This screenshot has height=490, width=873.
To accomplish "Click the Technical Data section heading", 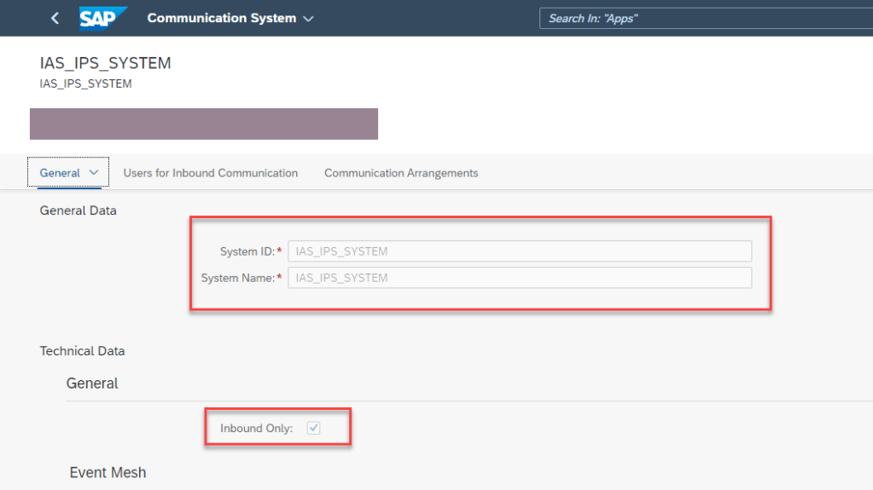I will click(82, 351).
